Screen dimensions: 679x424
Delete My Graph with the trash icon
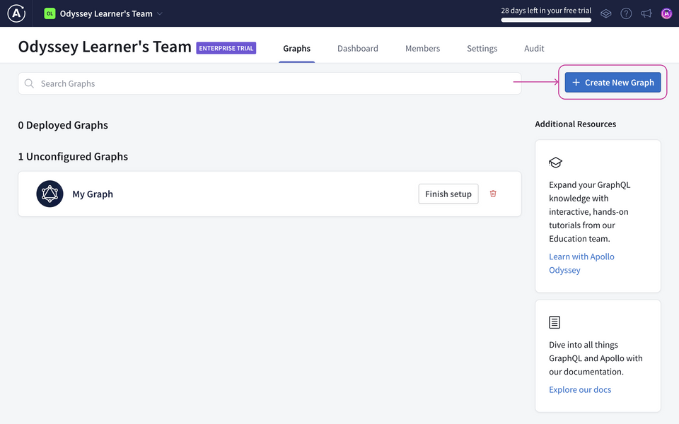[x=493, y=194]
